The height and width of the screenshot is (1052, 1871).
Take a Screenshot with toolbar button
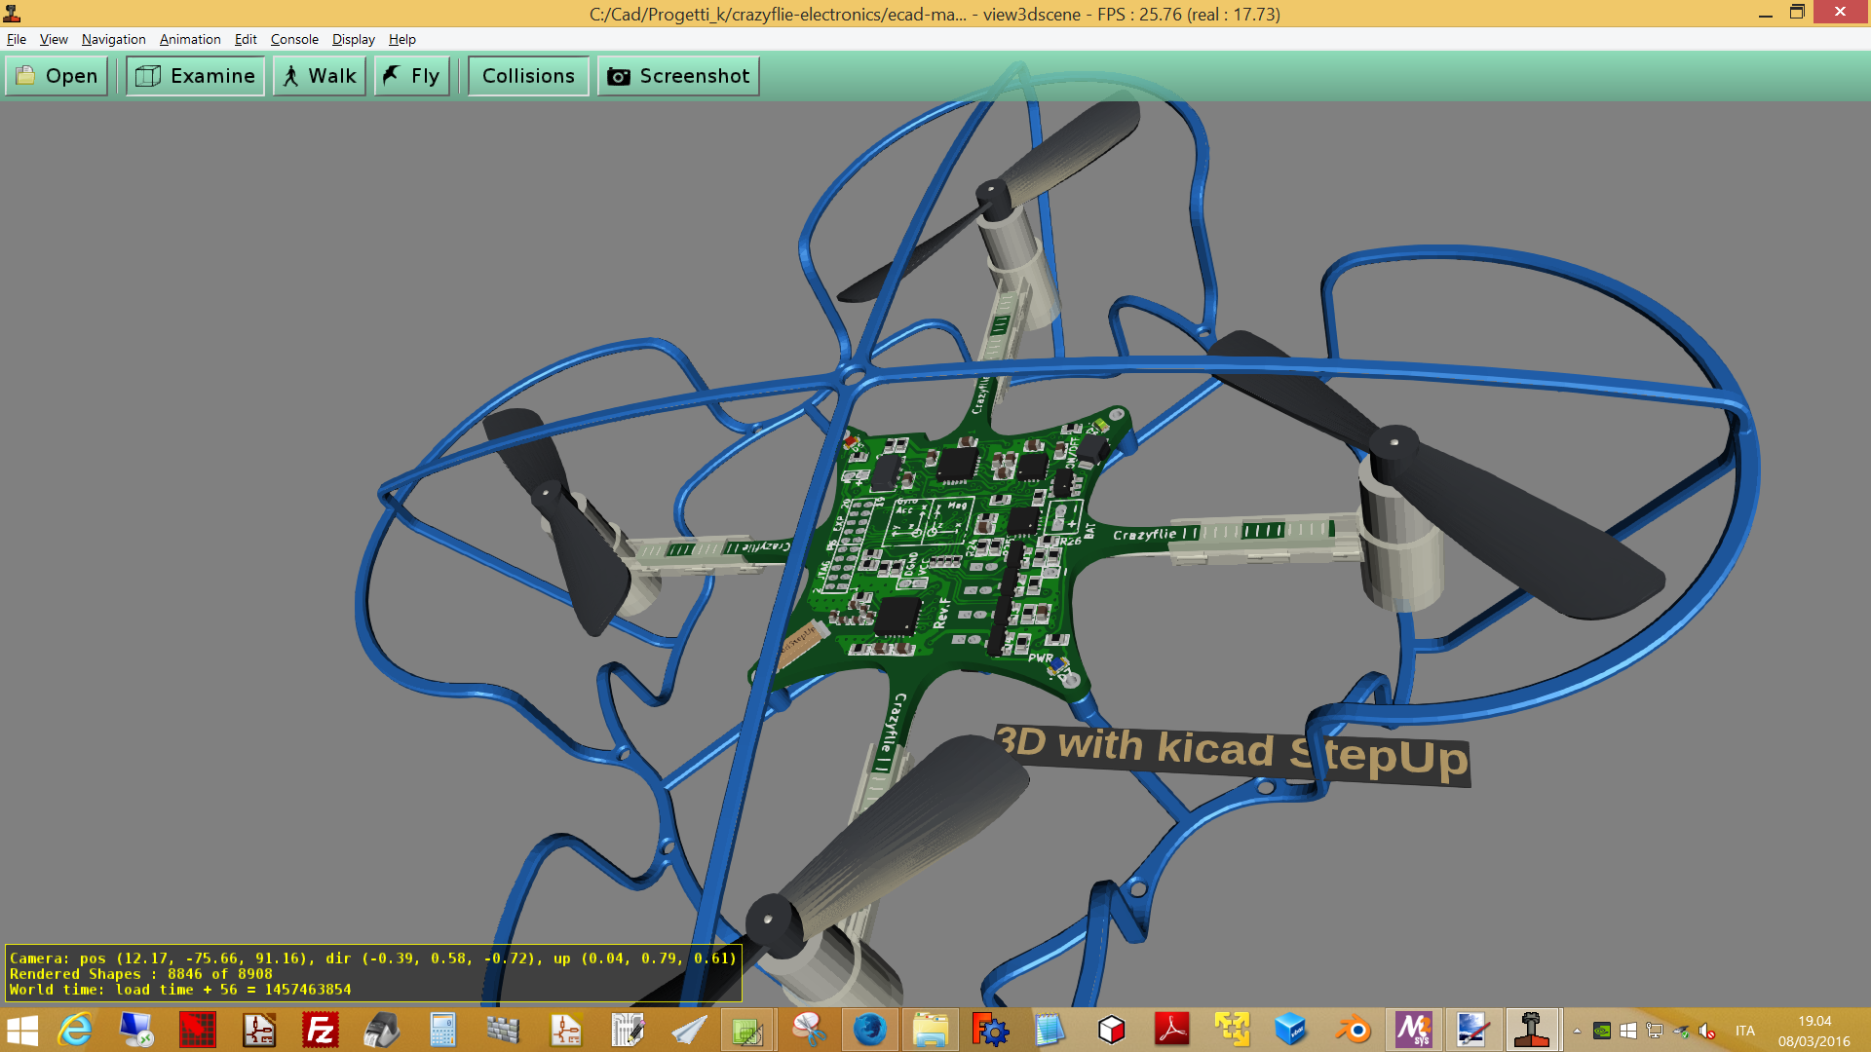[x=678, y=76]
